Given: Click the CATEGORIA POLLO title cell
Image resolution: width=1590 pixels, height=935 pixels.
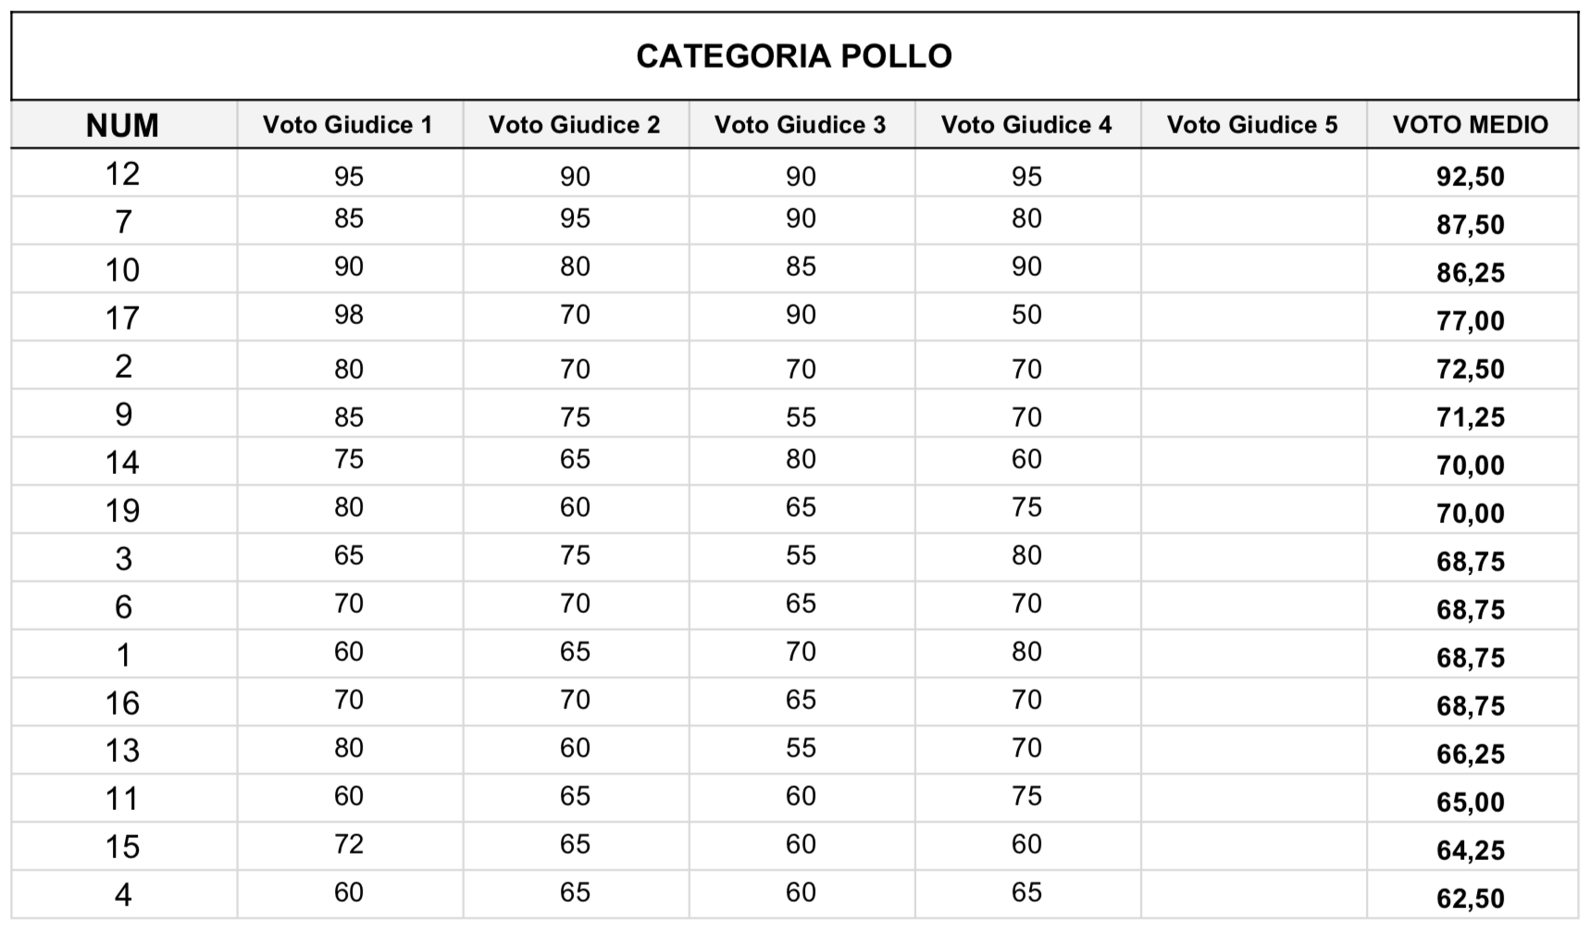Looking at the screenshot, I should tap(794, 56).
